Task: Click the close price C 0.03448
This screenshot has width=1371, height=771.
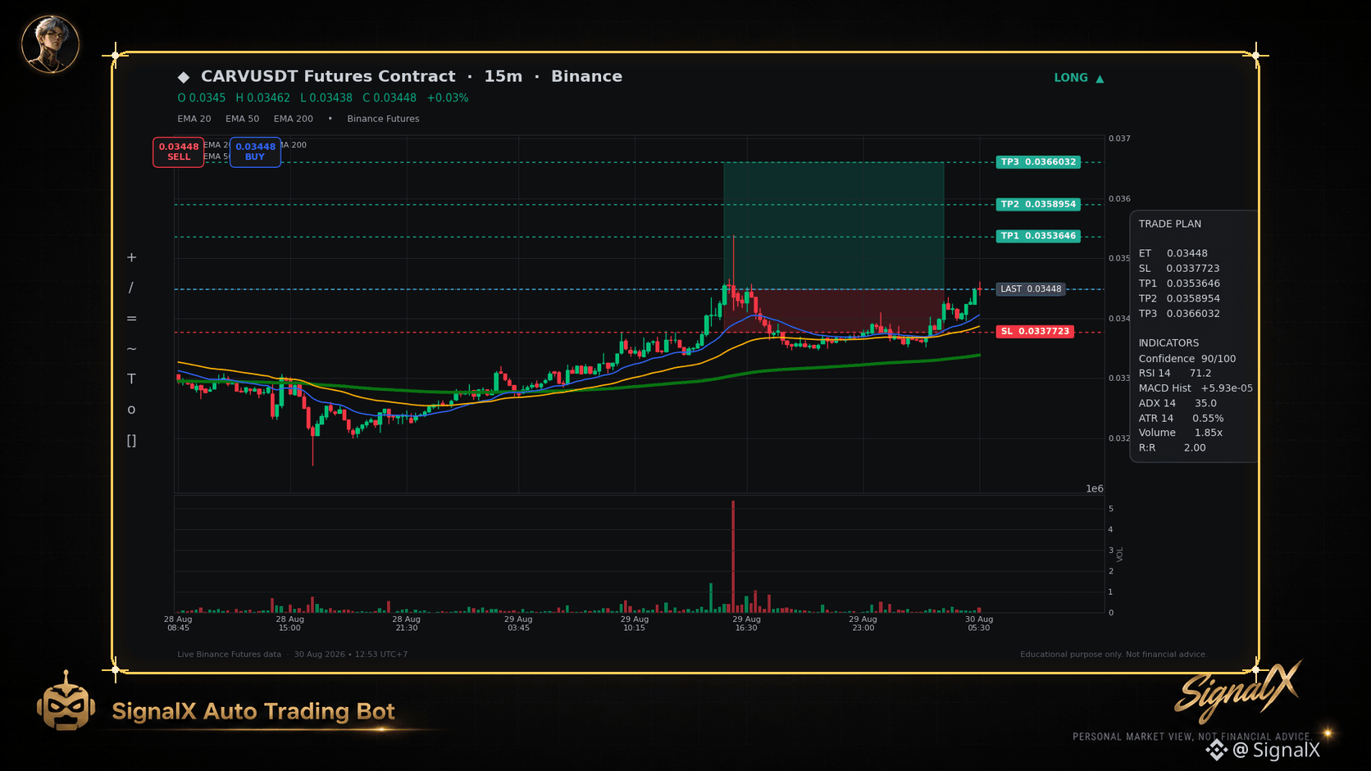Action: click(x=389, y=98)
